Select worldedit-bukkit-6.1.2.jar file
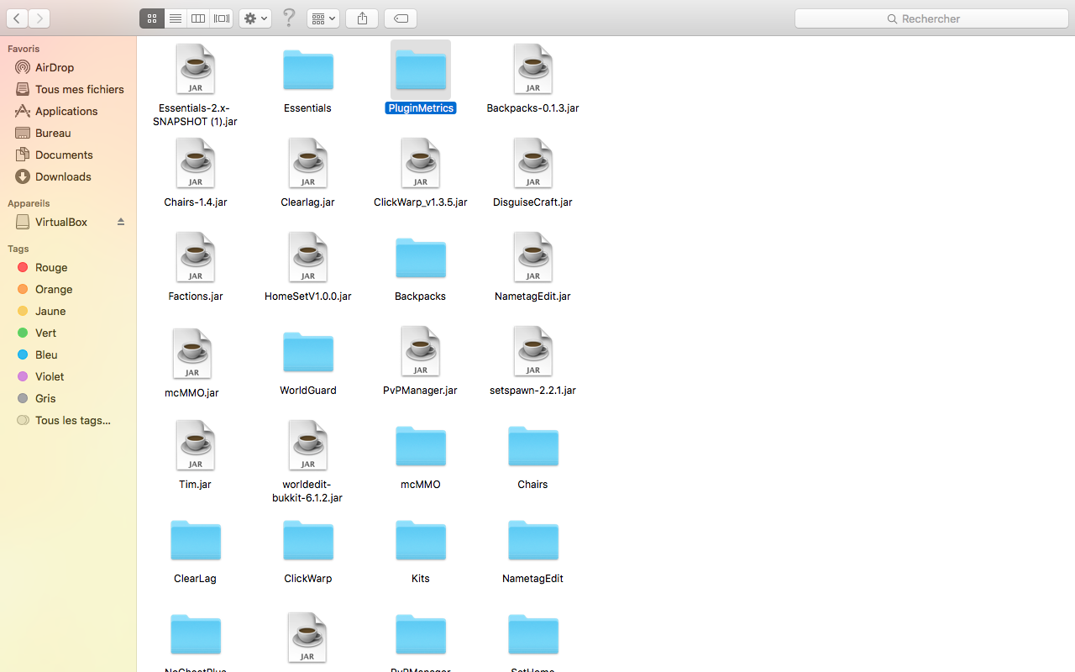Viewport: 1075px width, 672px height. pyautogui.click(x=308, y=446)
